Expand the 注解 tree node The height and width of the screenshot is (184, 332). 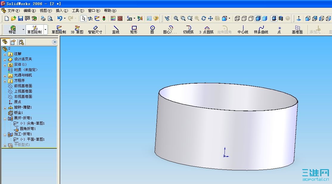[x=5, y=55]
